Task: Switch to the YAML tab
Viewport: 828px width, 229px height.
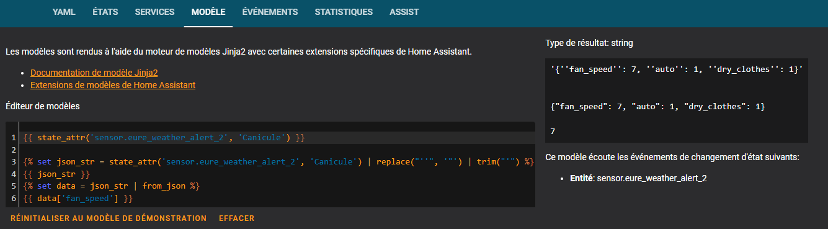Action: 64,12
